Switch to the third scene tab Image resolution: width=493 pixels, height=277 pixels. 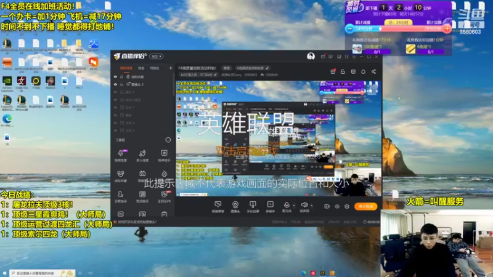click(x=154, y=68)
